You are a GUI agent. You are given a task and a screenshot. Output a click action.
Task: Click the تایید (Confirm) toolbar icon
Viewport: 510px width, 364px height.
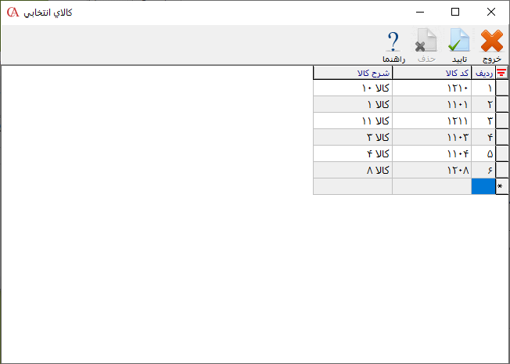458,45
